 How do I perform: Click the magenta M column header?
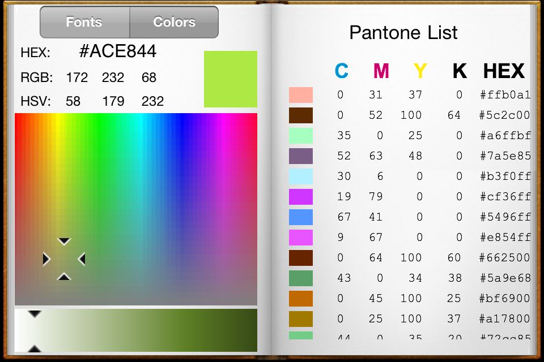(381, 71)
